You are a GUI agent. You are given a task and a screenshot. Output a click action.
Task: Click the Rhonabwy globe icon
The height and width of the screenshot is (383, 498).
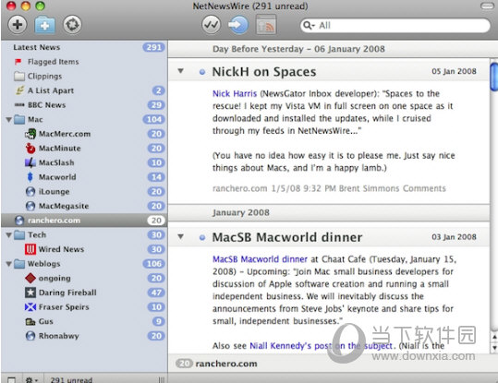click(x=30, y=336)
